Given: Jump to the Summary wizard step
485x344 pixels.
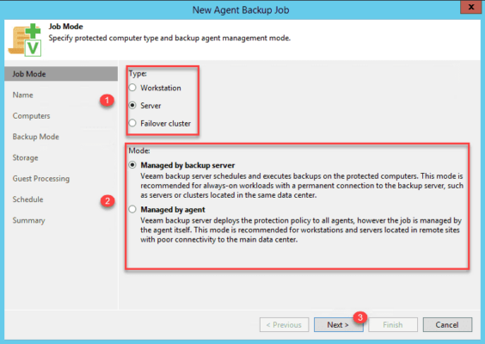Looking at the screenshot, I should (28, 220).
